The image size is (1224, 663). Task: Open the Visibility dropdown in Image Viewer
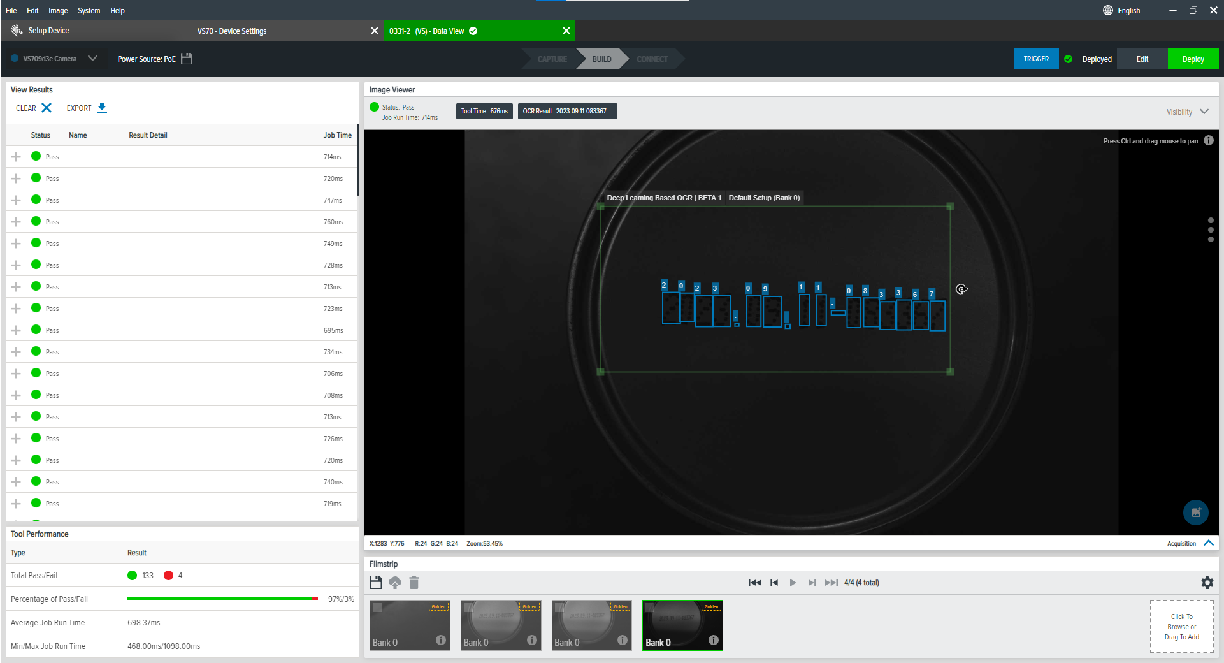(x=1204, y=112)
